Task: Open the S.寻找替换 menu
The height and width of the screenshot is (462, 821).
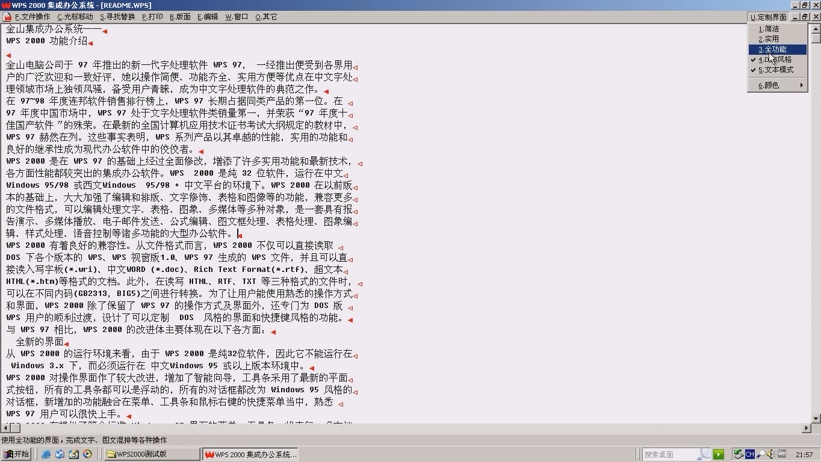Action: coord(117,17)
